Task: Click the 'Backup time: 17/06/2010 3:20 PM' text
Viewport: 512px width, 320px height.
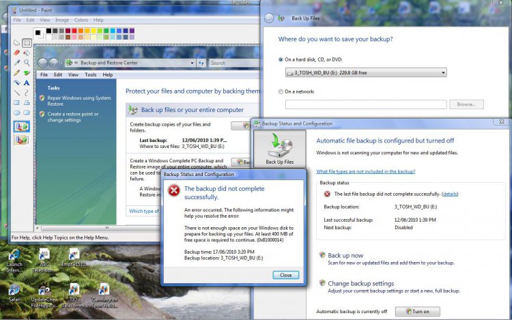Action: pyautogui.click(x=219, y=252)
